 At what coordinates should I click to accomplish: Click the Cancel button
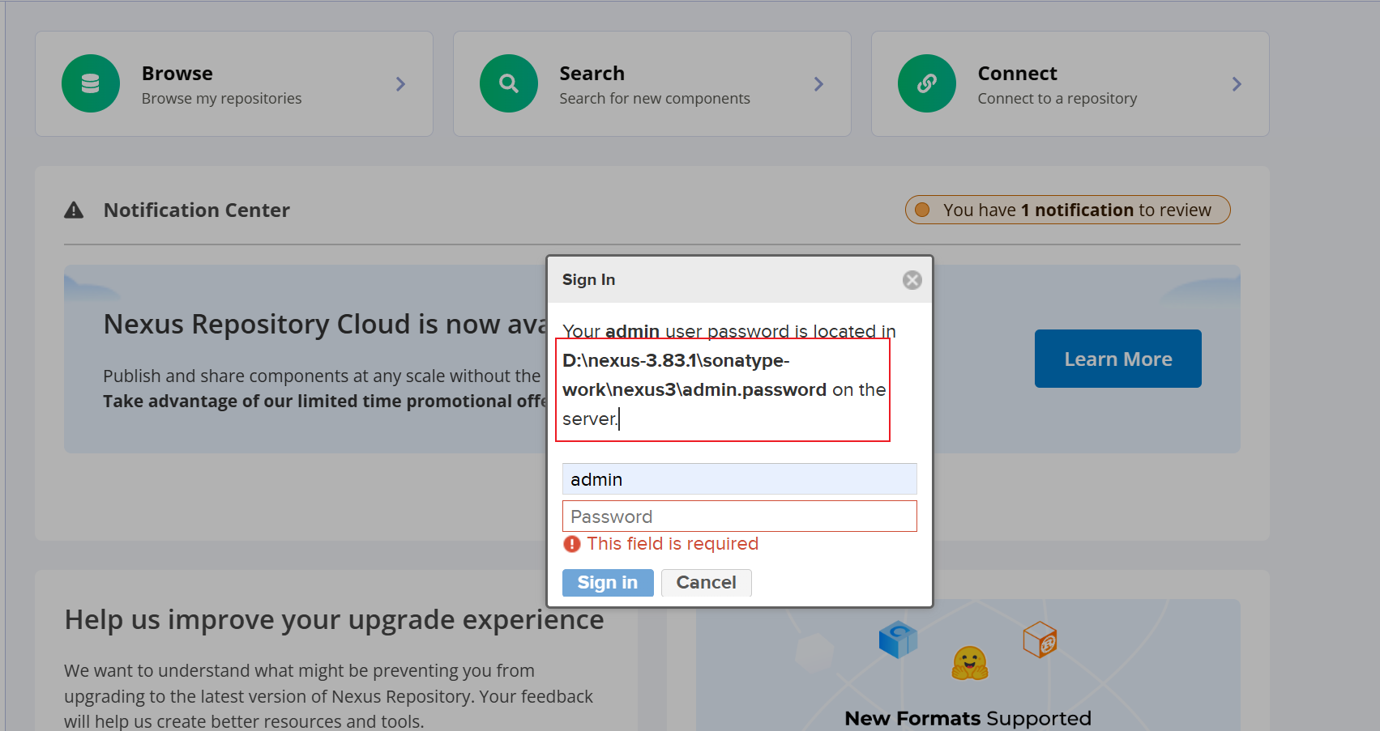point(707,583)
